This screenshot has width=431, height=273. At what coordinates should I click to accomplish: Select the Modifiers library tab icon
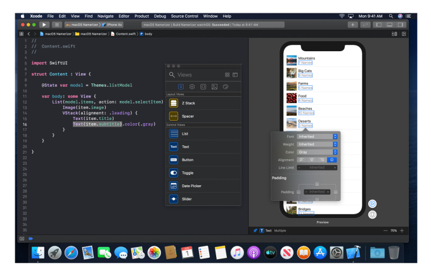192,87
